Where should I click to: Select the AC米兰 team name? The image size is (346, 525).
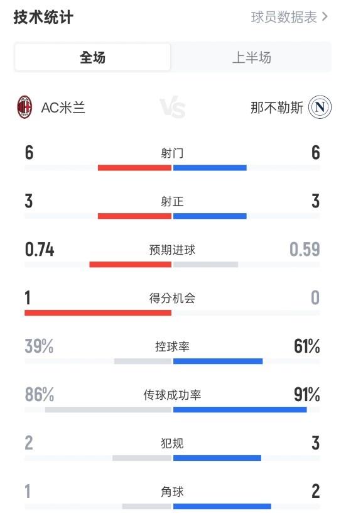(x=63, y=108)
